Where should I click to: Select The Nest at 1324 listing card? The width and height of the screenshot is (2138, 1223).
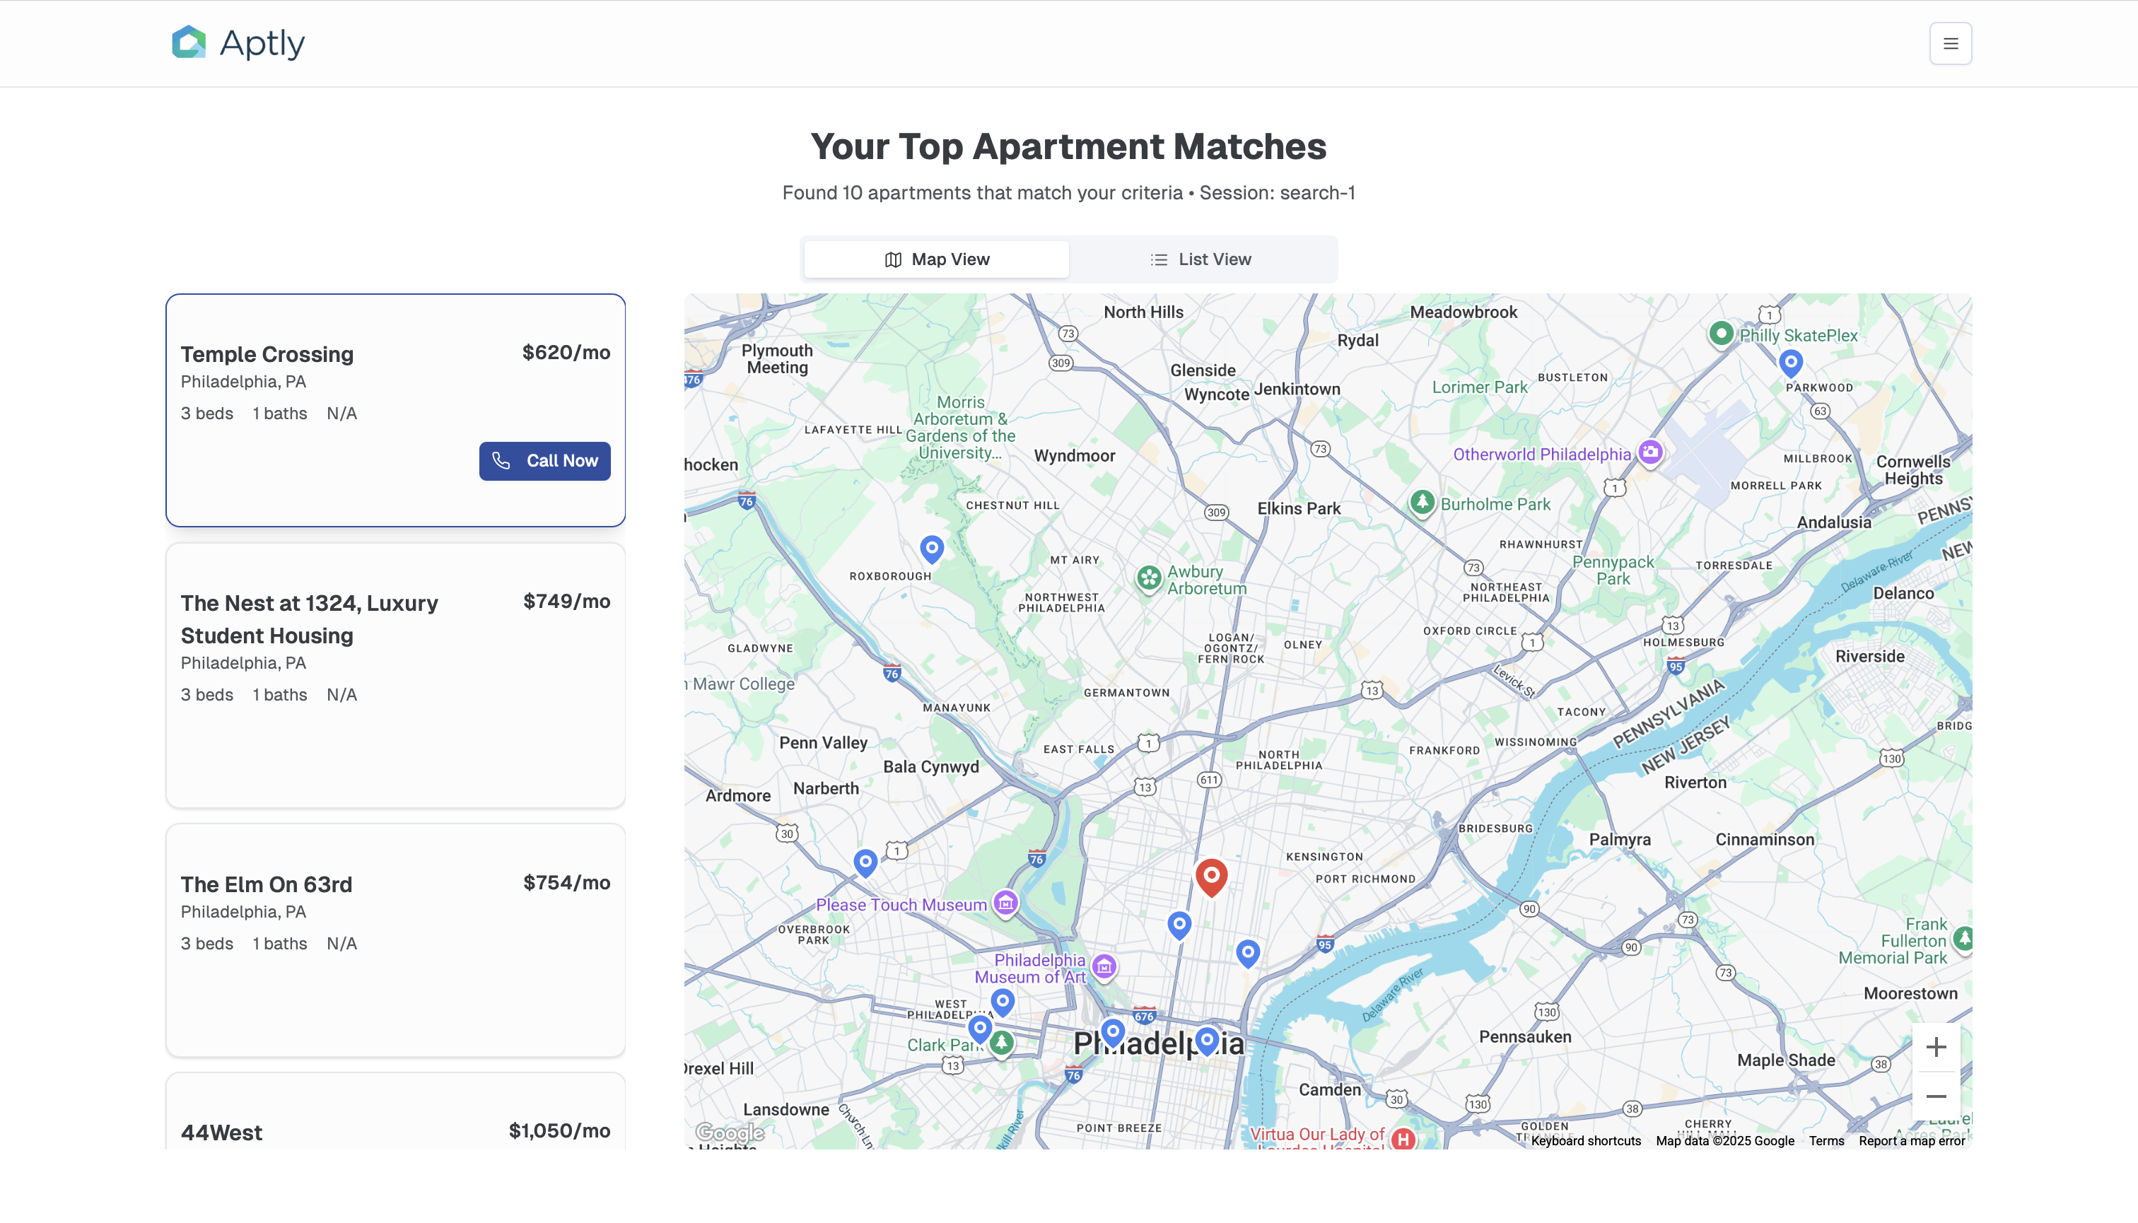395,674
